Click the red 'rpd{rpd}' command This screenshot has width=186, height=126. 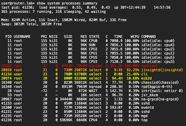(150, 66)
